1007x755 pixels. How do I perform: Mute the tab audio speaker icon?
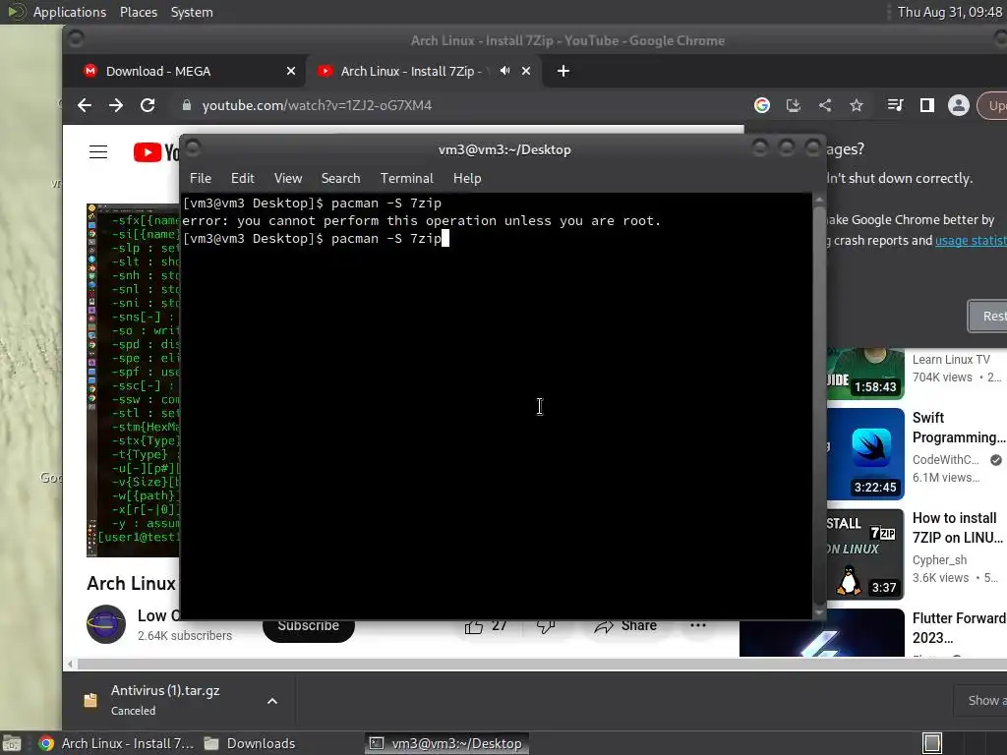pos(505,71)
